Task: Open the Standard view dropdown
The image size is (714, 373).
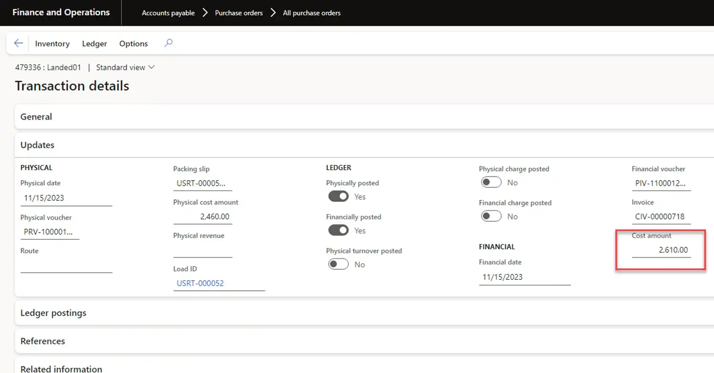Action: point(125,67)
